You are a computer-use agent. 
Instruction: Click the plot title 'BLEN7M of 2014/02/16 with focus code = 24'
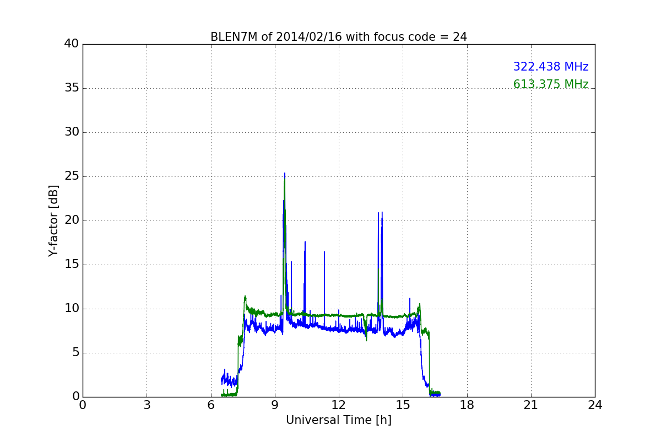pyautogui.click(x=338, y=37)
